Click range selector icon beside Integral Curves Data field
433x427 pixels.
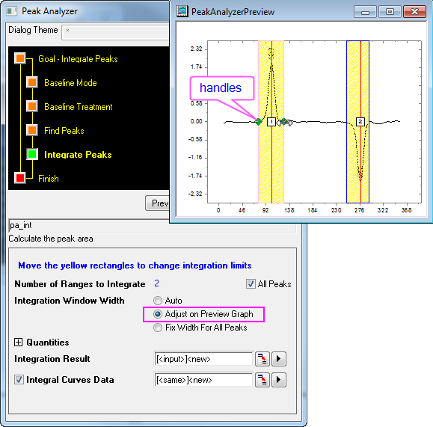point(262,380)
